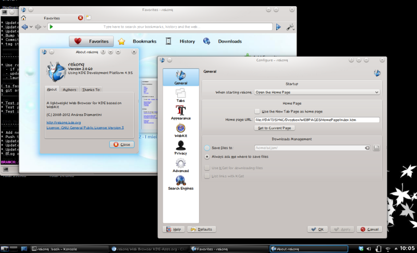This screenshot has width=417, height=253.
Task: Open the WebKit settings page
Action: click(x=180, y=130)
